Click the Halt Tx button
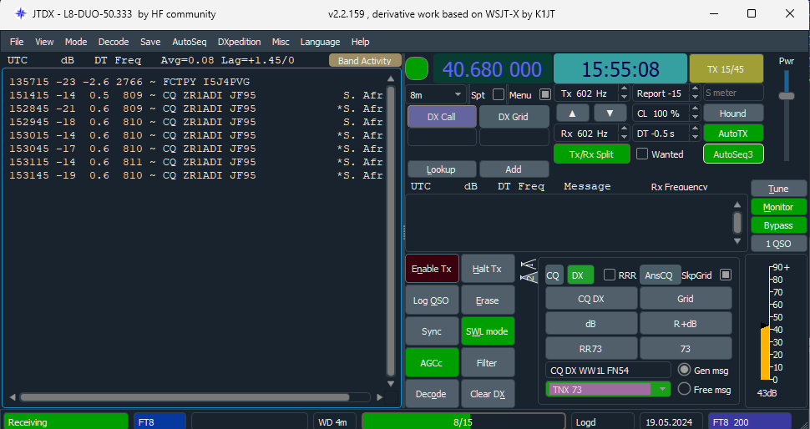This screenshot has height=429, width=810. [488, 269]
